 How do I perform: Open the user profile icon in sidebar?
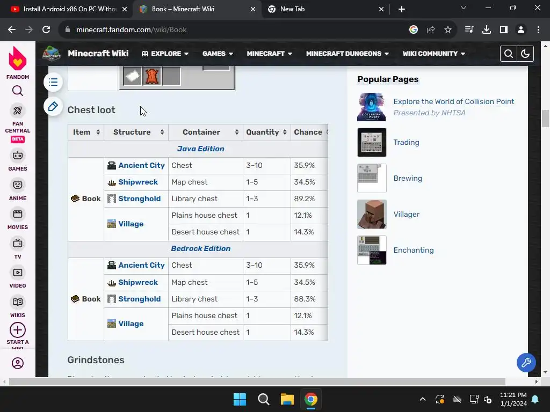[18, 363]
